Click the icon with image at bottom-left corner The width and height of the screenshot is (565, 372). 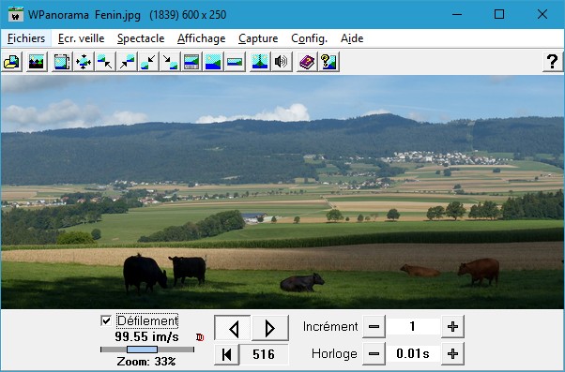tap(148, 62)
